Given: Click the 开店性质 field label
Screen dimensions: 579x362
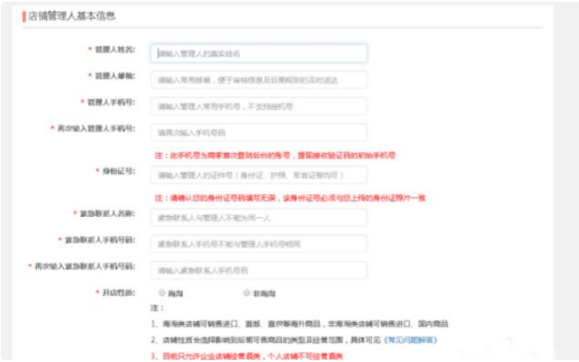Looking at the screenshot, I should tap(119, 293).
